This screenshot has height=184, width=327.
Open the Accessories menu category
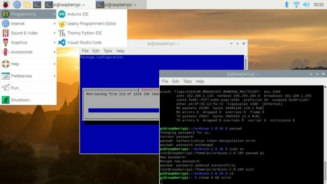click(28, 52)
